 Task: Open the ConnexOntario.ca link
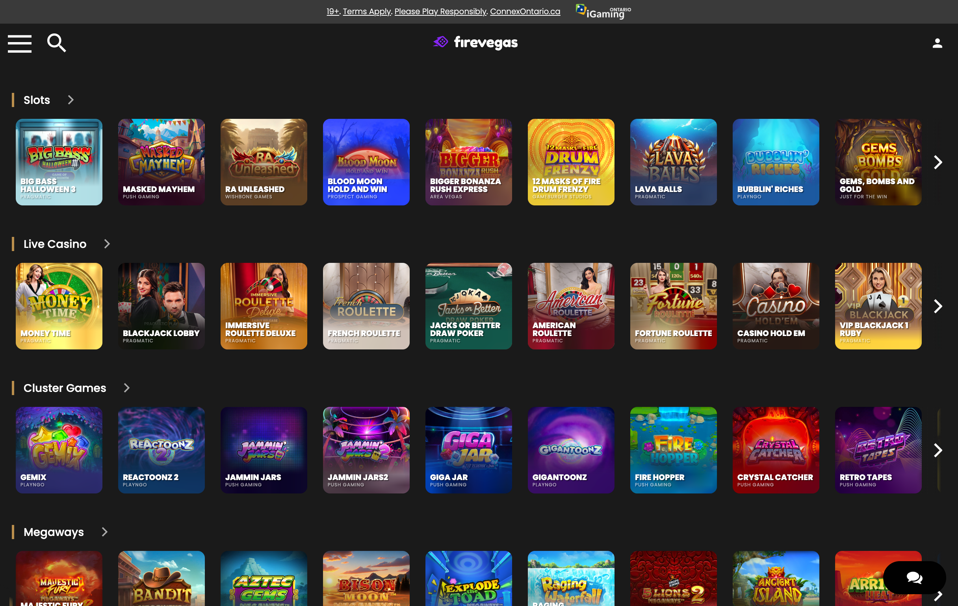[525, 11]
